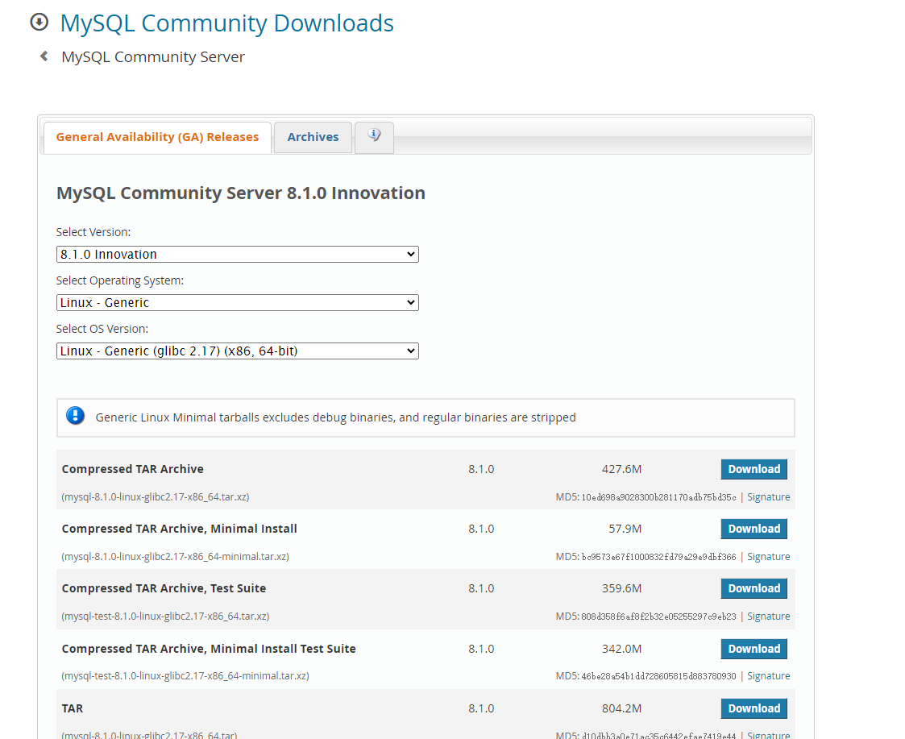Click the blue info icon in notice box

pyautogui.click(x=75, y=417)
